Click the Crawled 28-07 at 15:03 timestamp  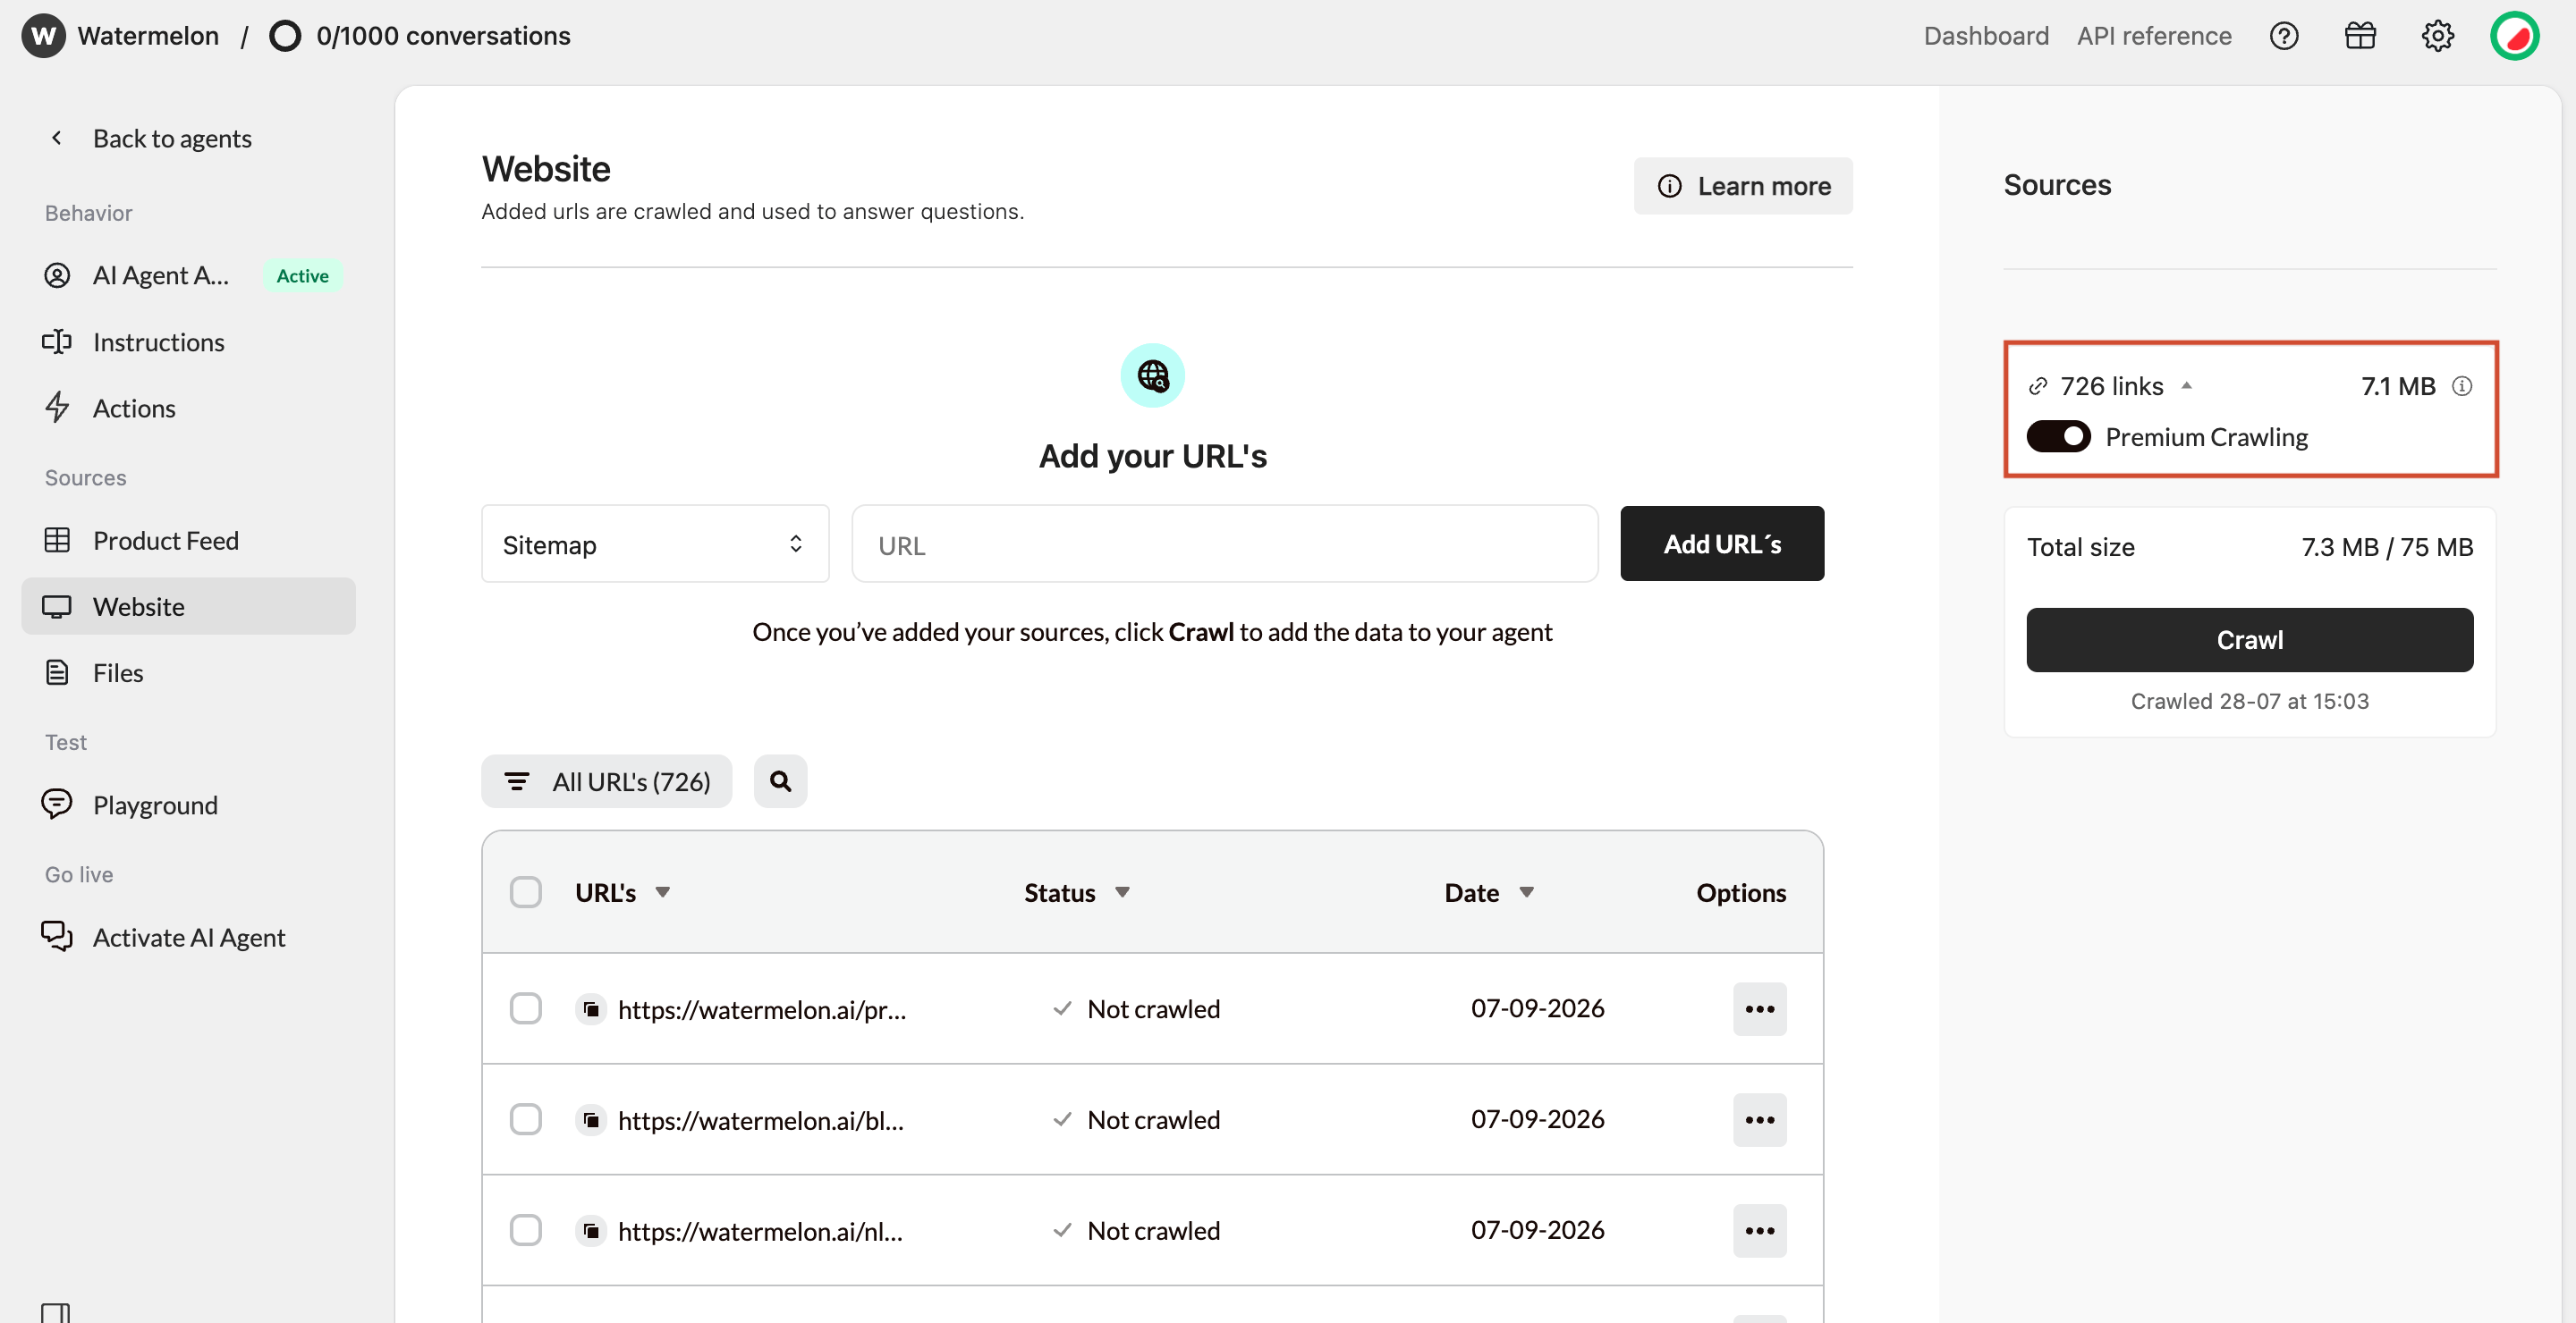coord(2249,701)
